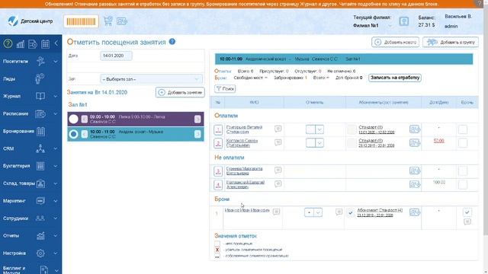Expand the CRM sidebar chevron
This screenshot has height=274, width=488.
(x=56, y=149)
